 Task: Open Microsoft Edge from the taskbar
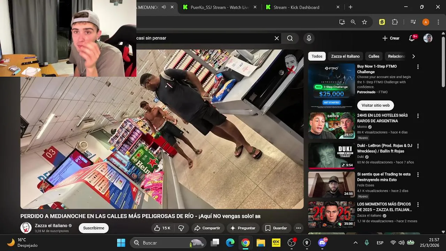point(230,243)
